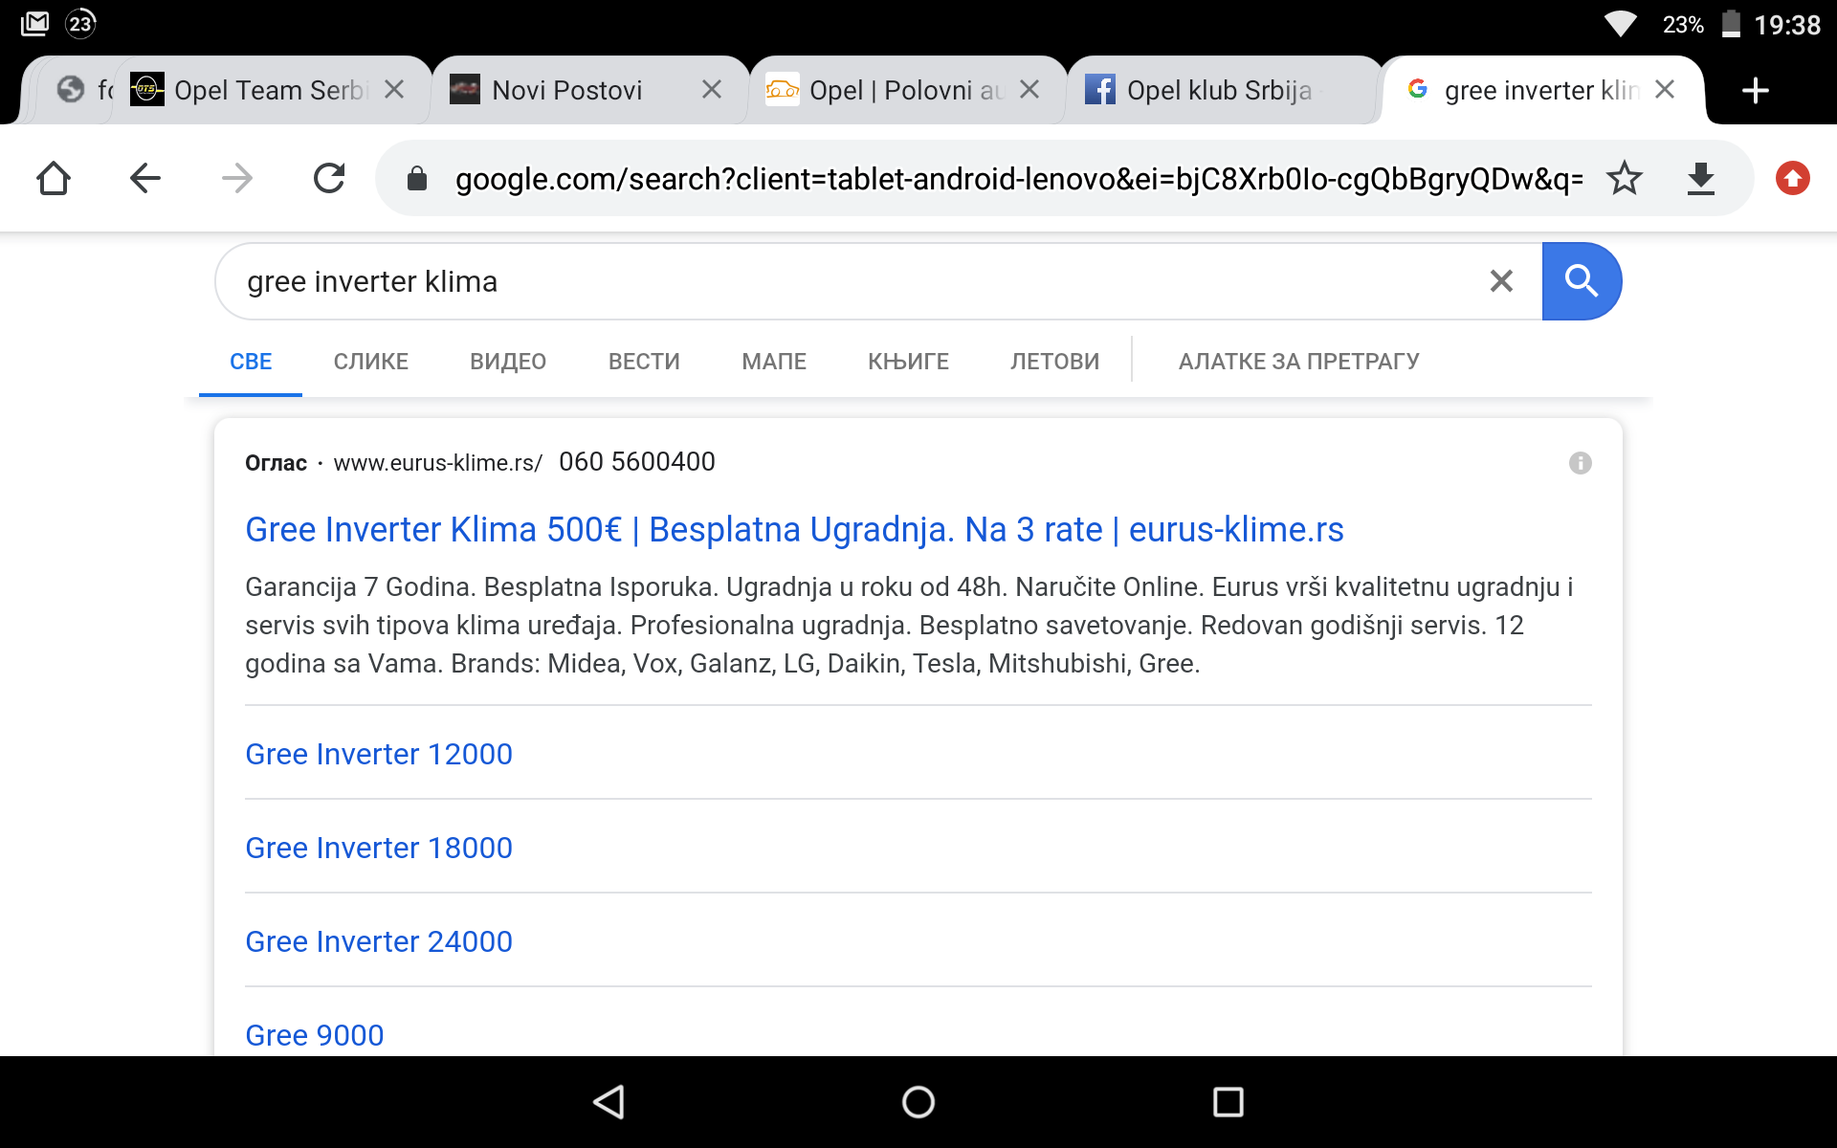Close the Opel Team Serbia tab
Screen dimensions: 1837x1148
pyautogui.click(x=394, y=90)
